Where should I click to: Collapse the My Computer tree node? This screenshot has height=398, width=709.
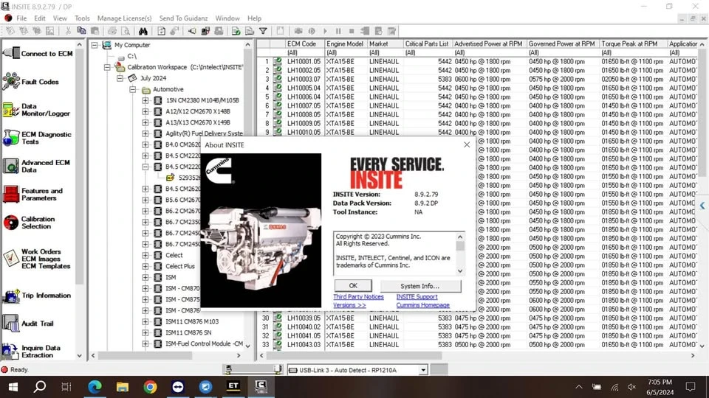(95, 45)
